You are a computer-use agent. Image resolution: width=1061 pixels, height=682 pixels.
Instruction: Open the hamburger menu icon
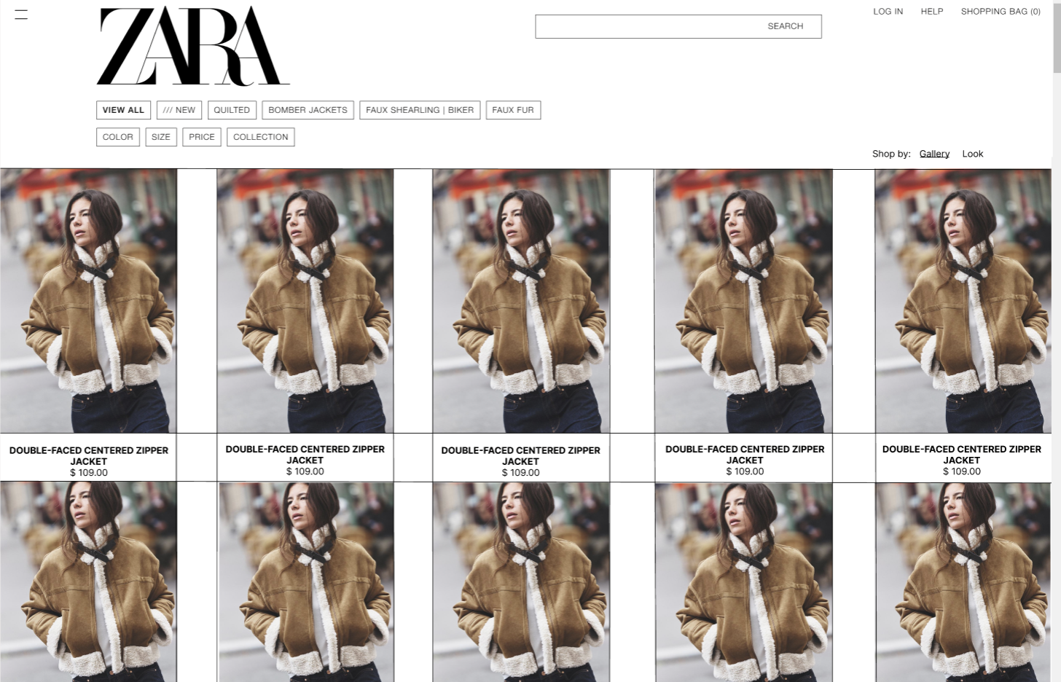(21, 14)
